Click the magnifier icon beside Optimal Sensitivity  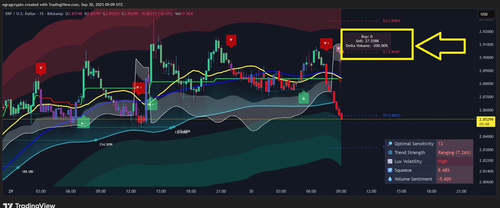coord(390,144)
